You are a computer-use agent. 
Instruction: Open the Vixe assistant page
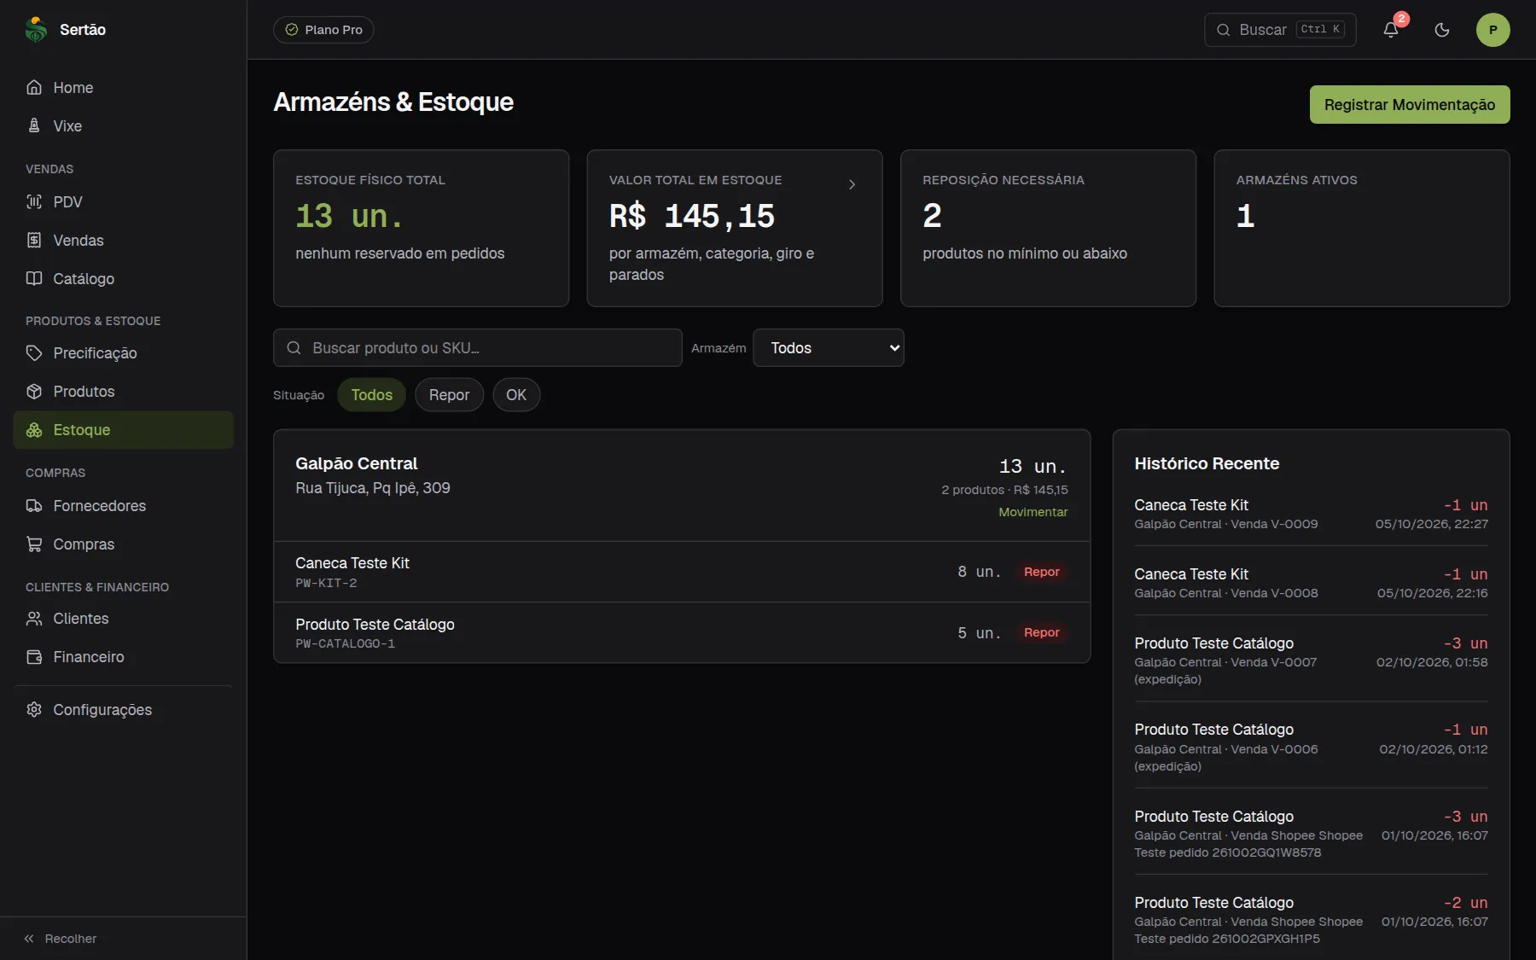pyautogui.click(x=123, y=126)
